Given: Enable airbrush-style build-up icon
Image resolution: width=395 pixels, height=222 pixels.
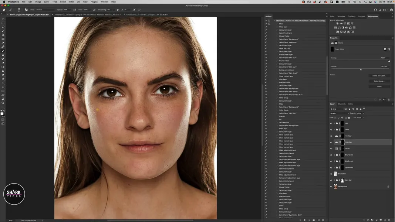Looking at the screenshot, I should coord(94,10).
